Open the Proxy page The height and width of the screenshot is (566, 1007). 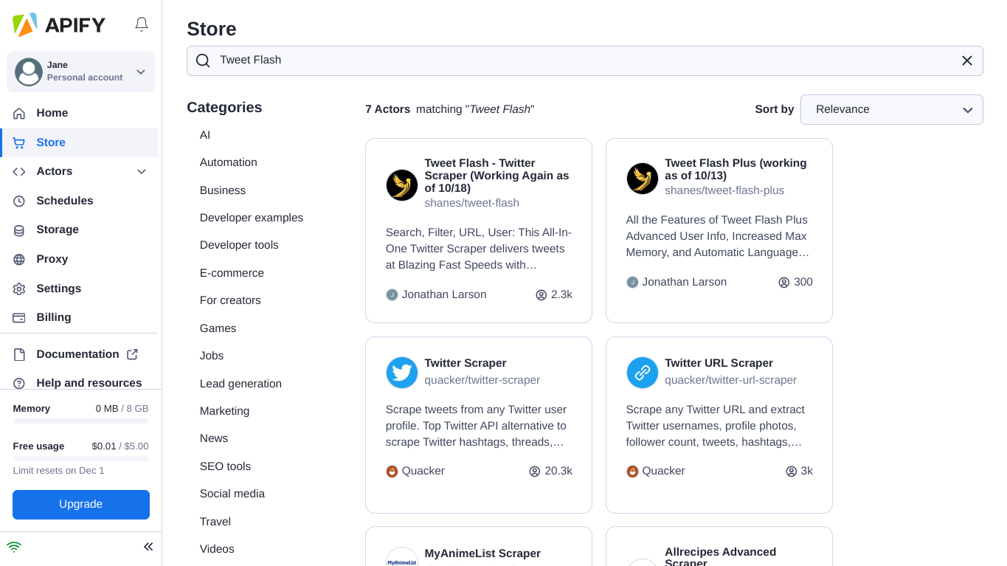click(x=52, y=259)
